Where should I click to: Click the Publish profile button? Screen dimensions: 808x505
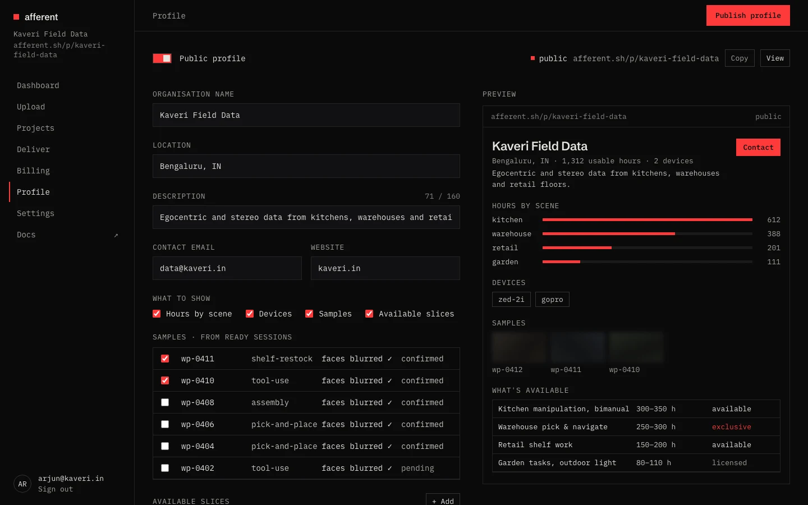click(x=748, y=16)
